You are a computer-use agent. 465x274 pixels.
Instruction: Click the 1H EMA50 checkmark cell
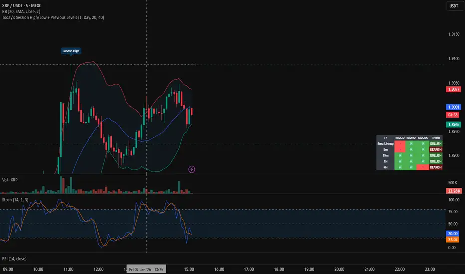click(411, 161)
